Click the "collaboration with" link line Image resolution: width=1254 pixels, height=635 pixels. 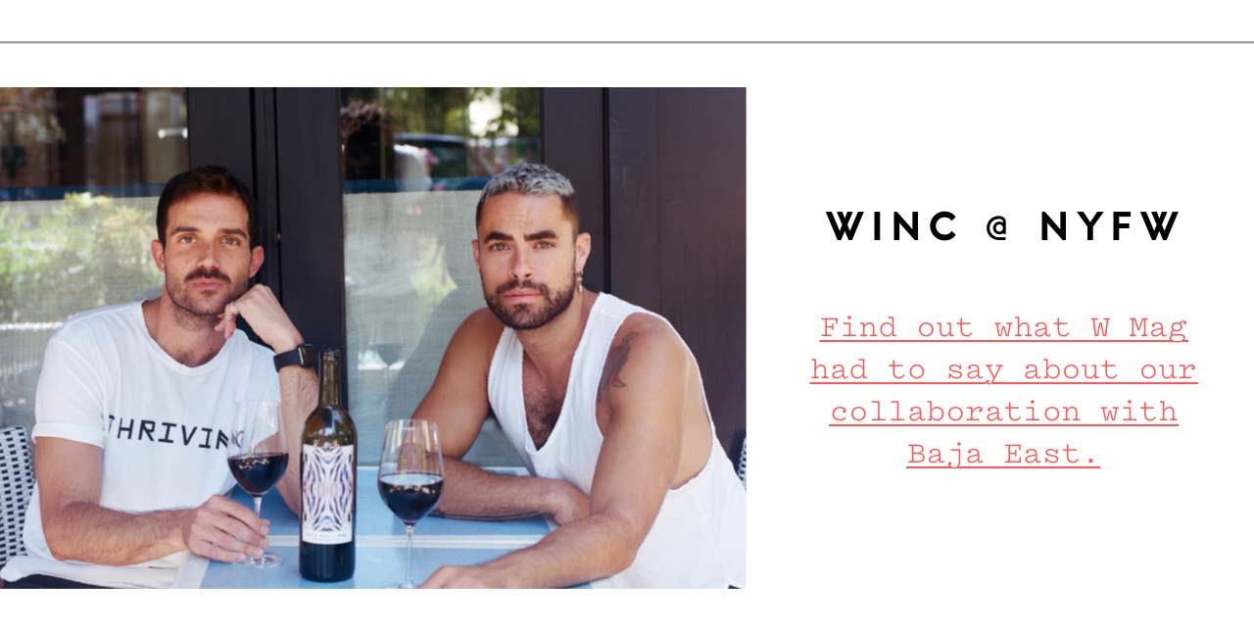pyautogui.click(x=1003, y=412)
